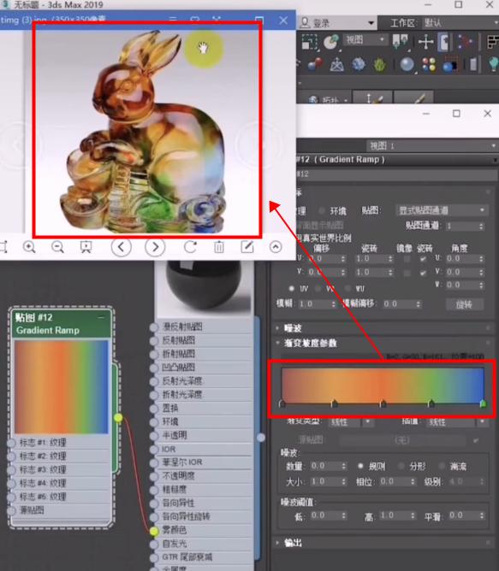
Task: Open the 工作区 workspace dropdown
Action: click(460, 23)
